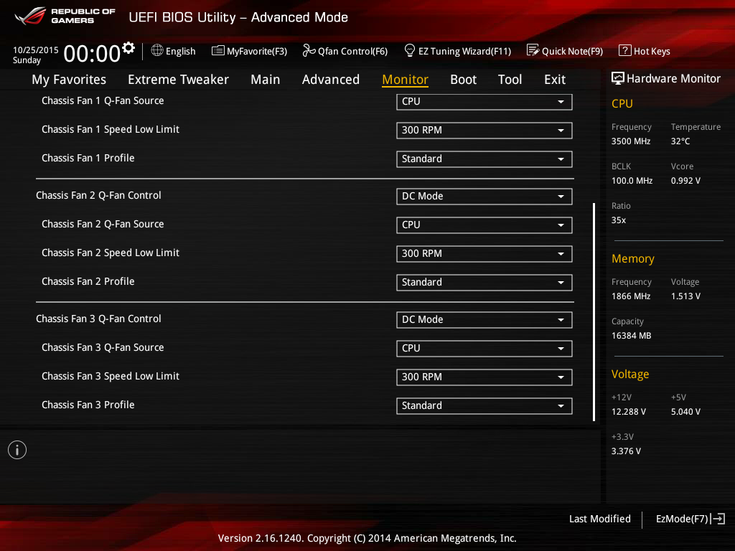
Task: Open Chassis Fan 1 Speed Low Limit dropdown
Action: [484, 131]
